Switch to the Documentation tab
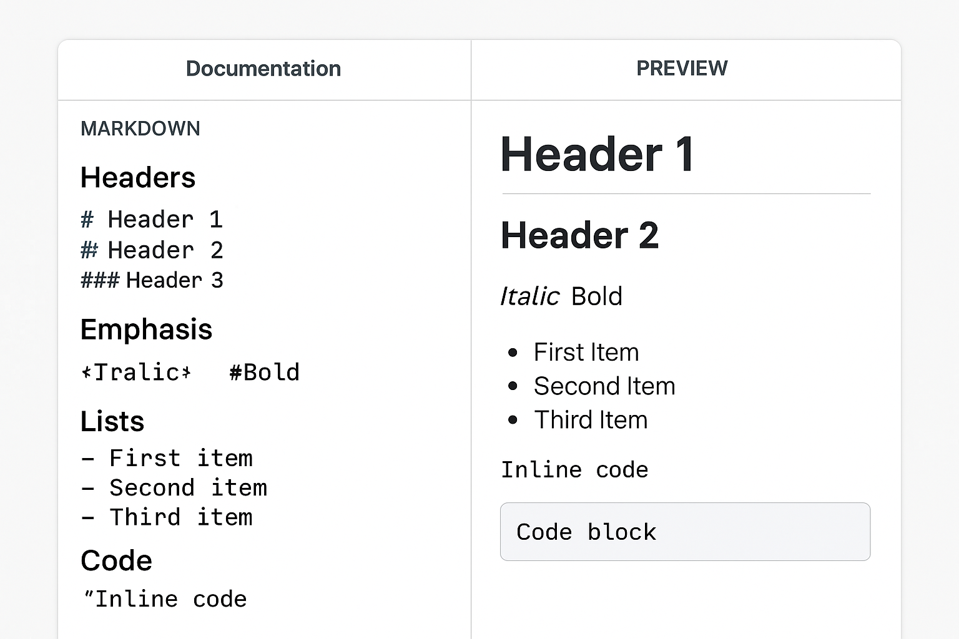 [x=263, y=69]
